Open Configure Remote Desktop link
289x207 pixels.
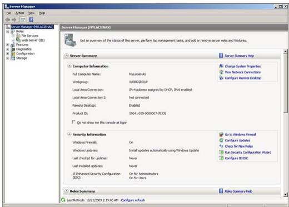point(243,78)
